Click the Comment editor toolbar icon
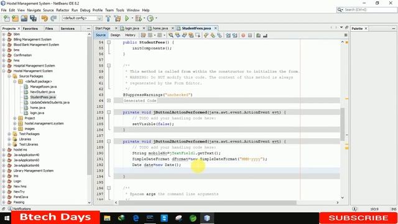Screen dimensions: 398x224 click(x=259, y=35)
